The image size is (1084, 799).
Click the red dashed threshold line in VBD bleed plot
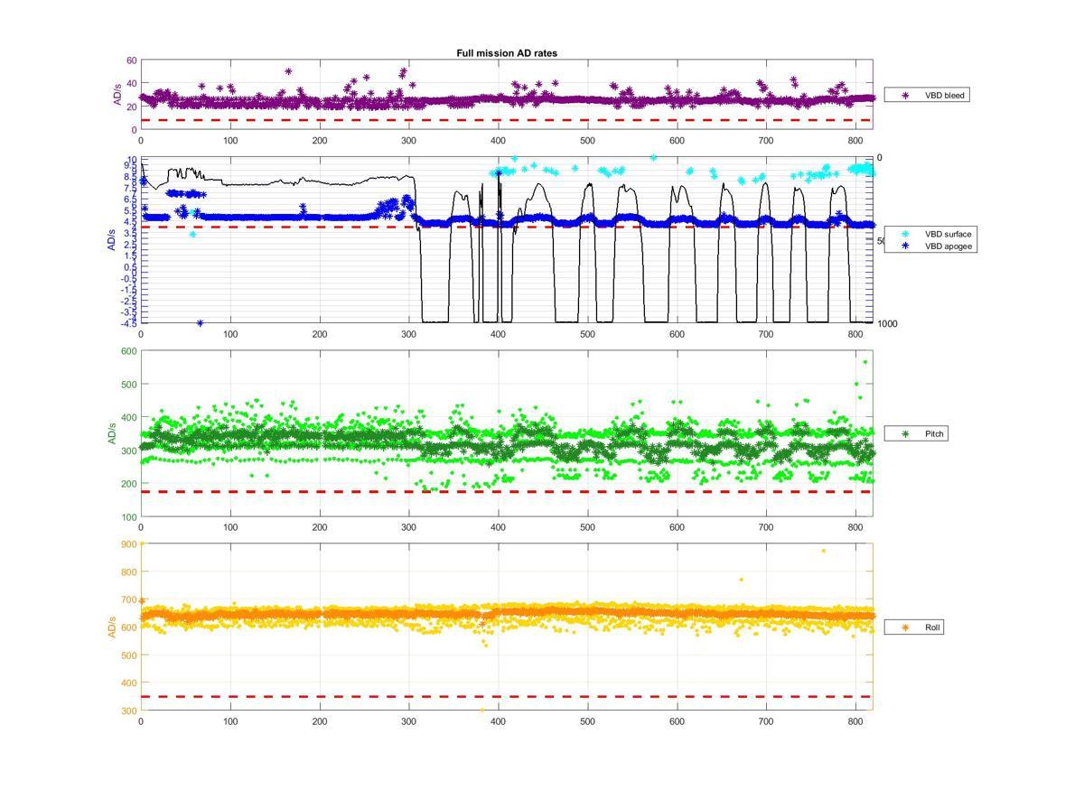tap(506, 120)
